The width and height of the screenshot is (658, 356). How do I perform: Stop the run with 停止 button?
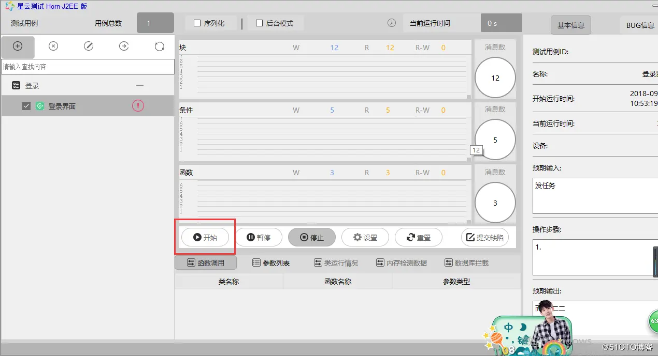tap(312, 237)
